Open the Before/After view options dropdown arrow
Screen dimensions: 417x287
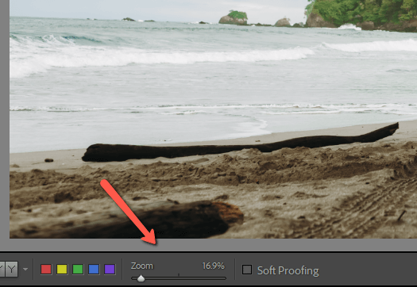pyautogui.click(x=25, y=270)
